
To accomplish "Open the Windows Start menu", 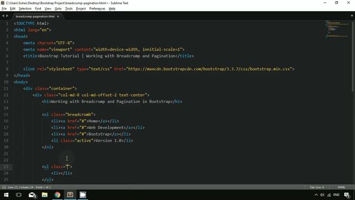I will (6, 195).
